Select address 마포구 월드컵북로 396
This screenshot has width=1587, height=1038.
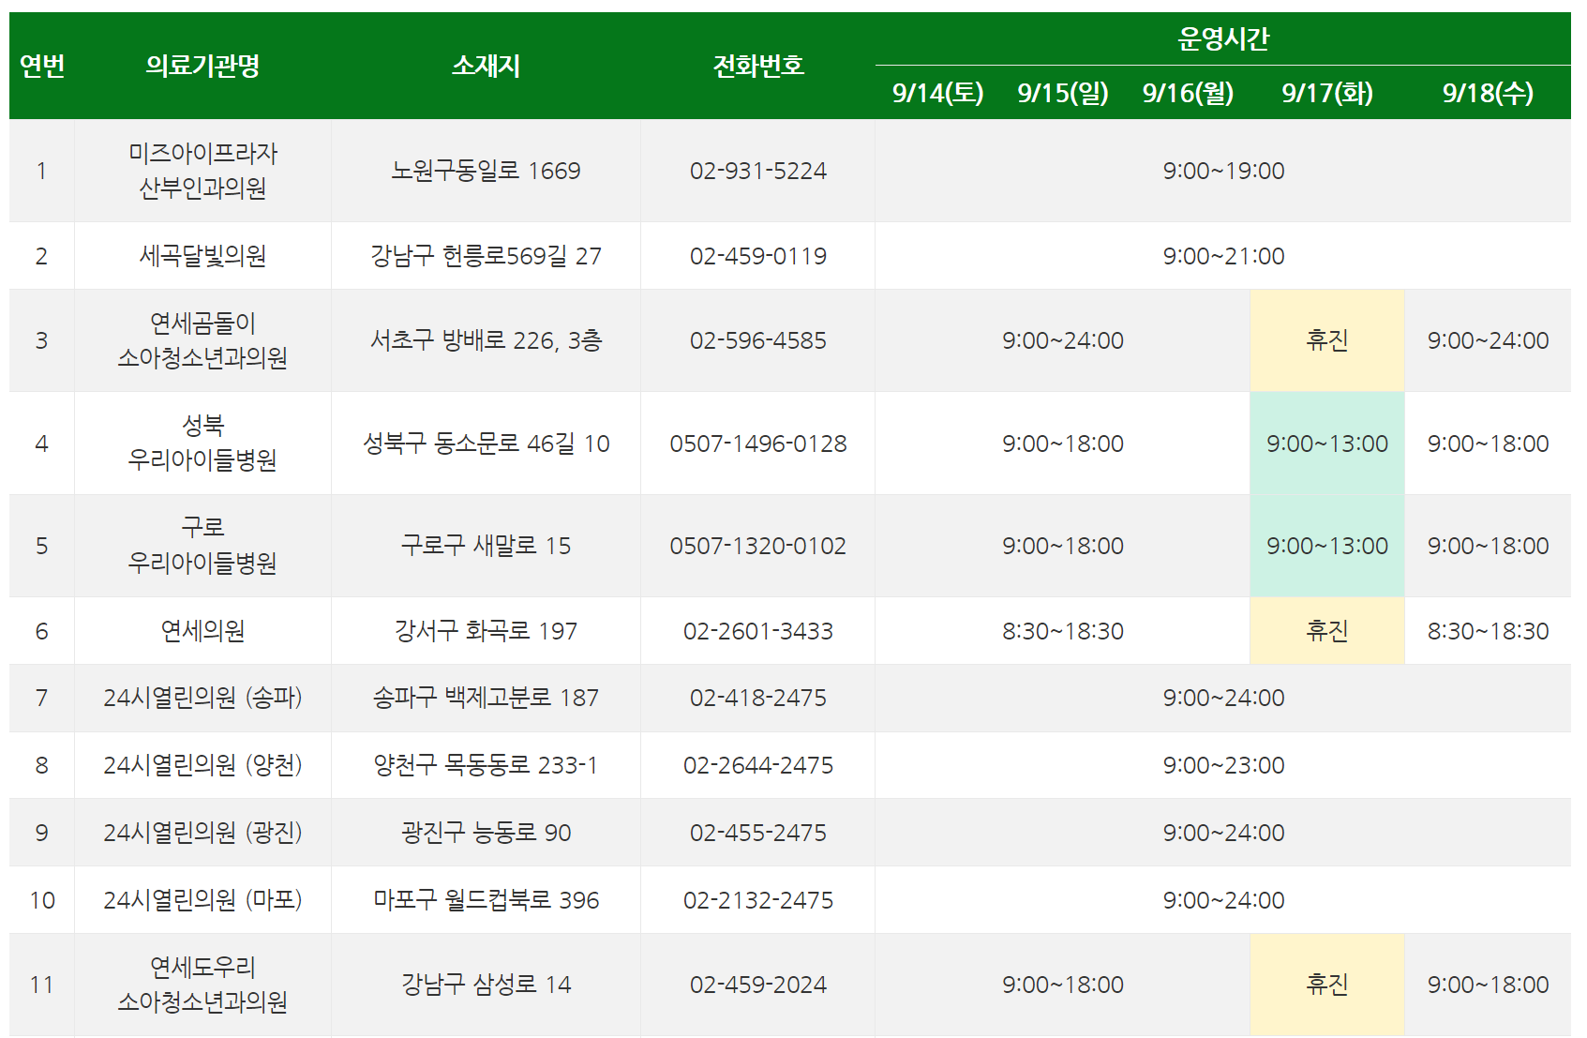(x=485, y=899)
